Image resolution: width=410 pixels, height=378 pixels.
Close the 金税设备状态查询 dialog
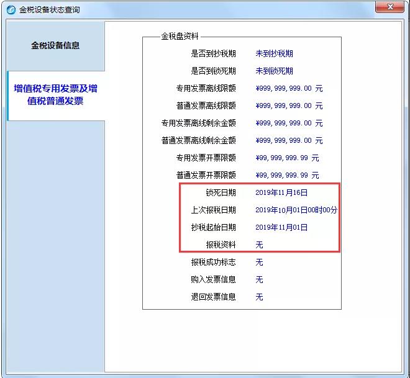click(390, 7)
